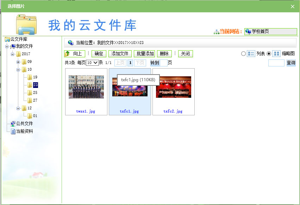Click the 当前资料 document icon
The width and height of the screenshot is (300, 205).
[13, 131]
